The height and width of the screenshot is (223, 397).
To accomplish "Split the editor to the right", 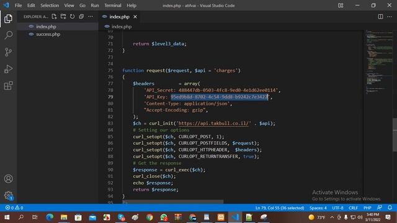I will click(x=380, y=17).
